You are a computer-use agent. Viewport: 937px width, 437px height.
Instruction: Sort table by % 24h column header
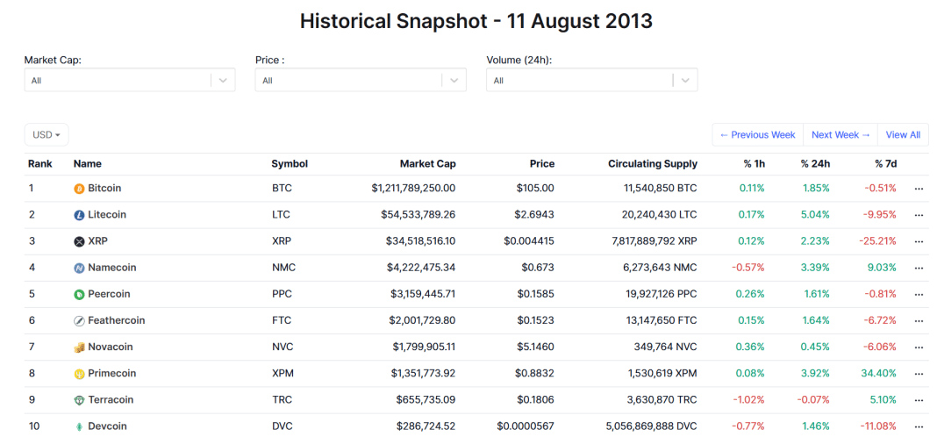point(815,164)
